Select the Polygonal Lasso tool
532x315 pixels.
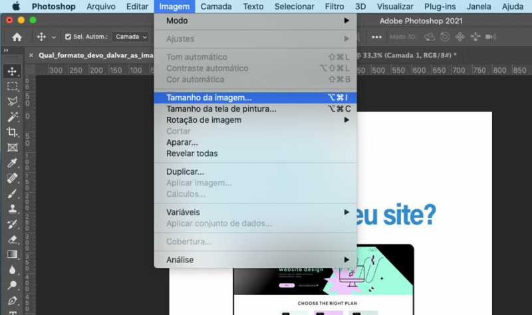pos(12,102)
